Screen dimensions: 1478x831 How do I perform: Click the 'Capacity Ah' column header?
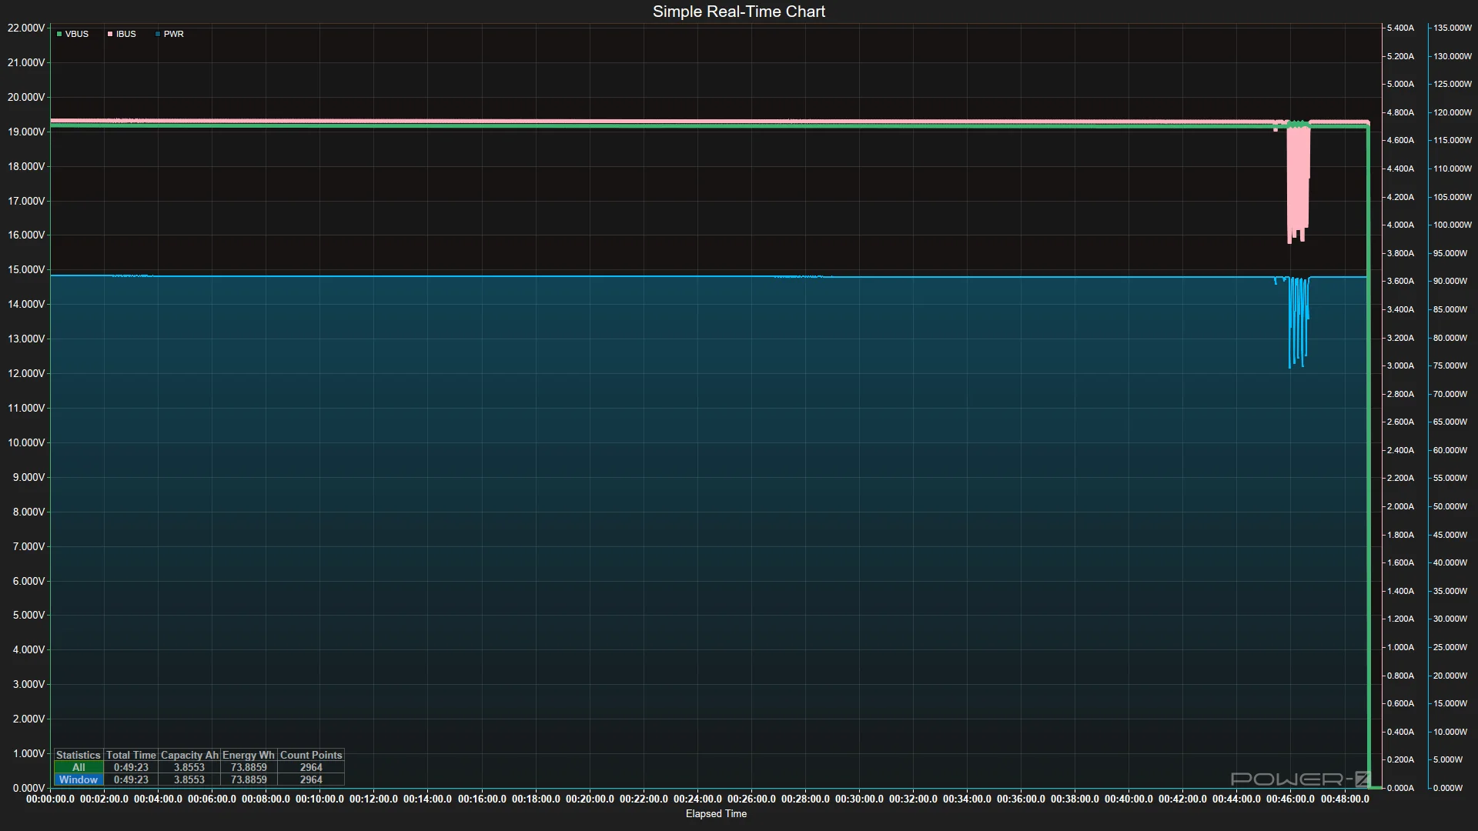(x=189, y=755)
